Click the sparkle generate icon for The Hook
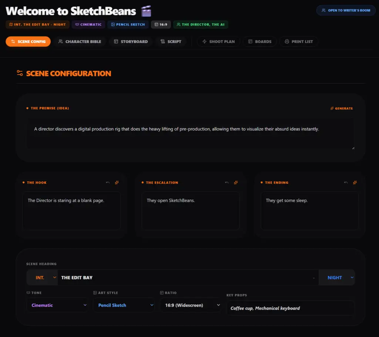379x337 pixels. (117, 182)
